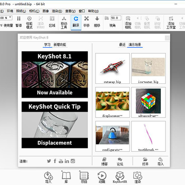Open the advanced Rubik's cube demo scene
This screenshot has width=185, height=185.
149,102
